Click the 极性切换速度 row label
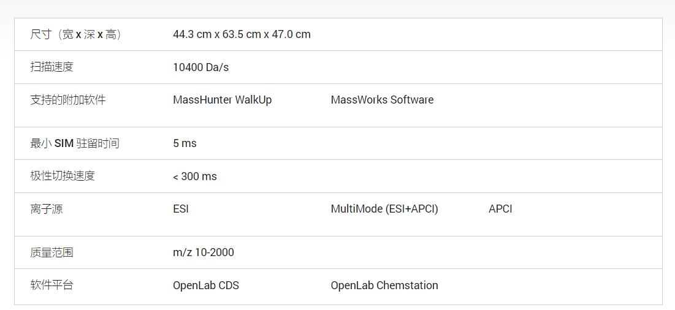This screenshot has width=675, height=310. [63, 176]
